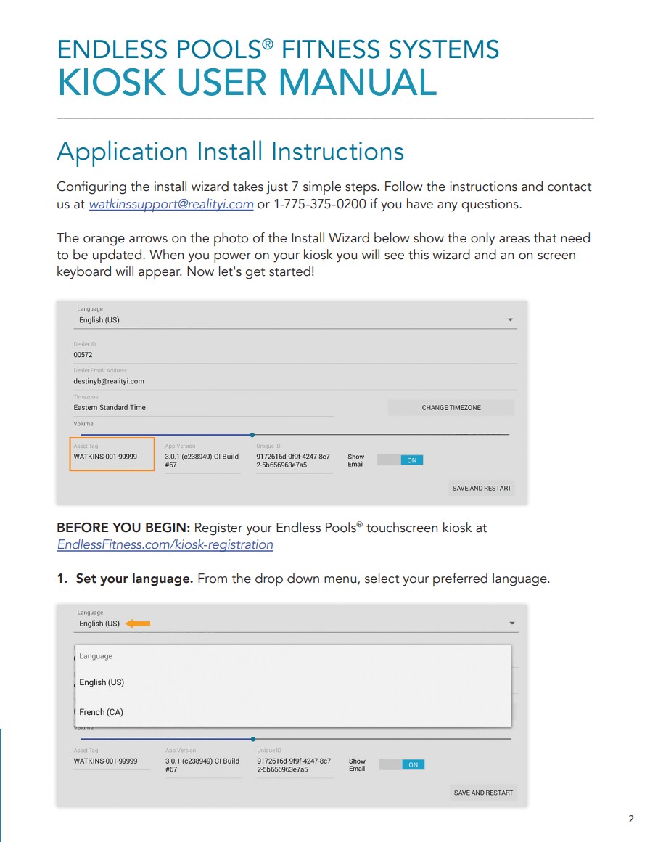Click the phone number 1-775-375-0200
Image resolution: width=650 pixels, height=842 pixels.
pyautogui.click(x=320, y=204)
